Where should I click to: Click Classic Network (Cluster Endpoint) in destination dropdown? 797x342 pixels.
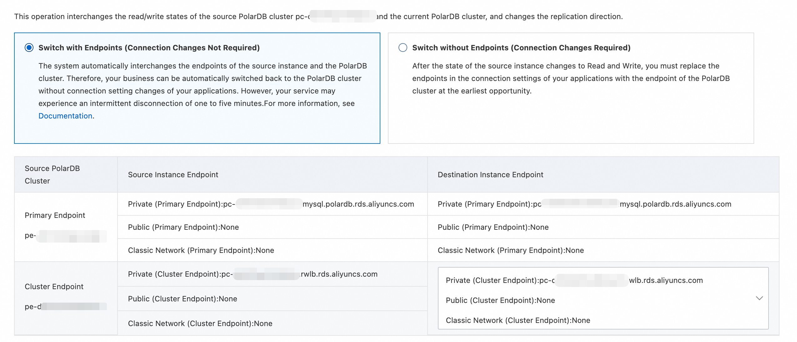[x=518, y=320]
